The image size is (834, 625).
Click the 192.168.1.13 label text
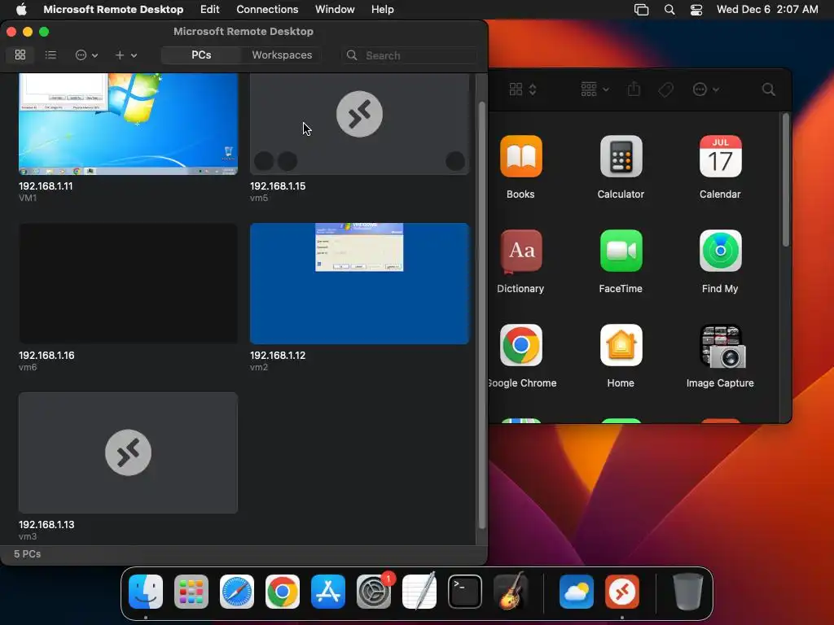(46, 525)
